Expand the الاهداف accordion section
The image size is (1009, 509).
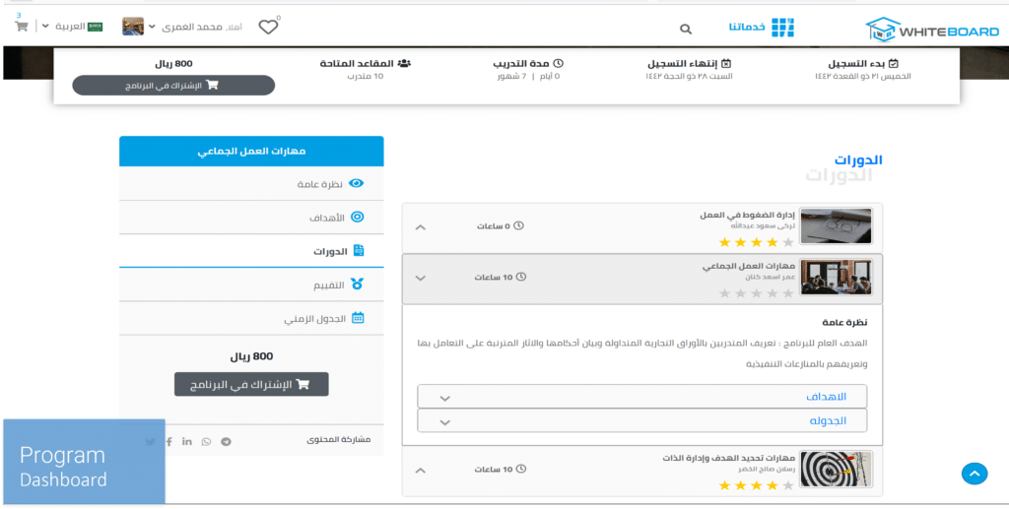pos(641,397)
